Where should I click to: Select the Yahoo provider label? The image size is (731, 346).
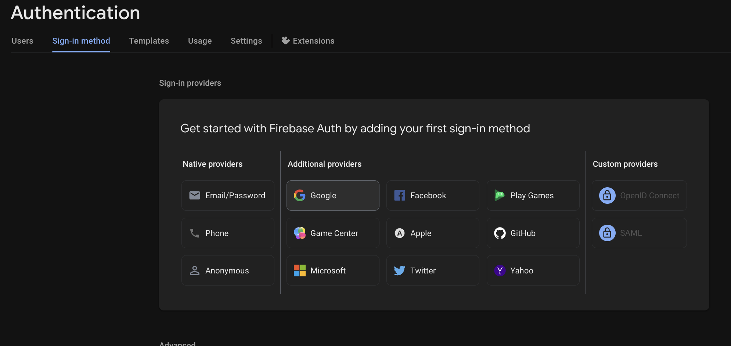522,270
